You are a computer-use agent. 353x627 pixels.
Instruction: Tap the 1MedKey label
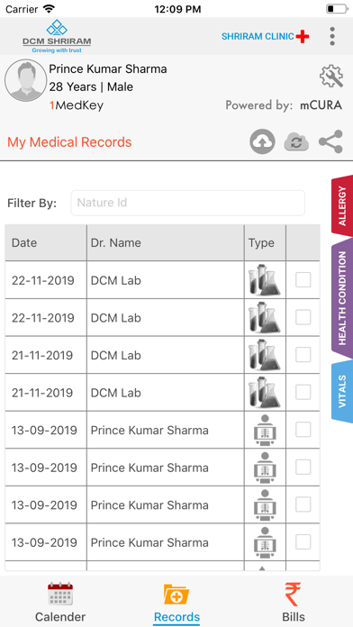76,105
